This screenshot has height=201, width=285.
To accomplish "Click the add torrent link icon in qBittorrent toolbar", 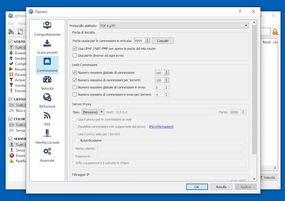I will tap(11, 32).
